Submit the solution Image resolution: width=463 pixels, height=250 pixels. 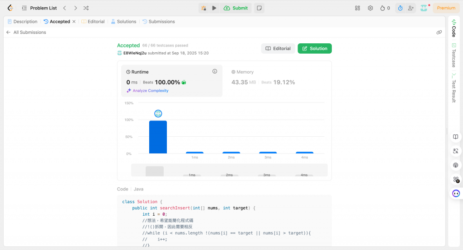click(x=236, y=8)
